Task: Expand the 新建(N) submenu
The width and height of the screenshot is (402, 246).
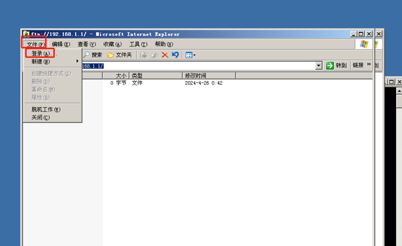Action: pos(53,62)
